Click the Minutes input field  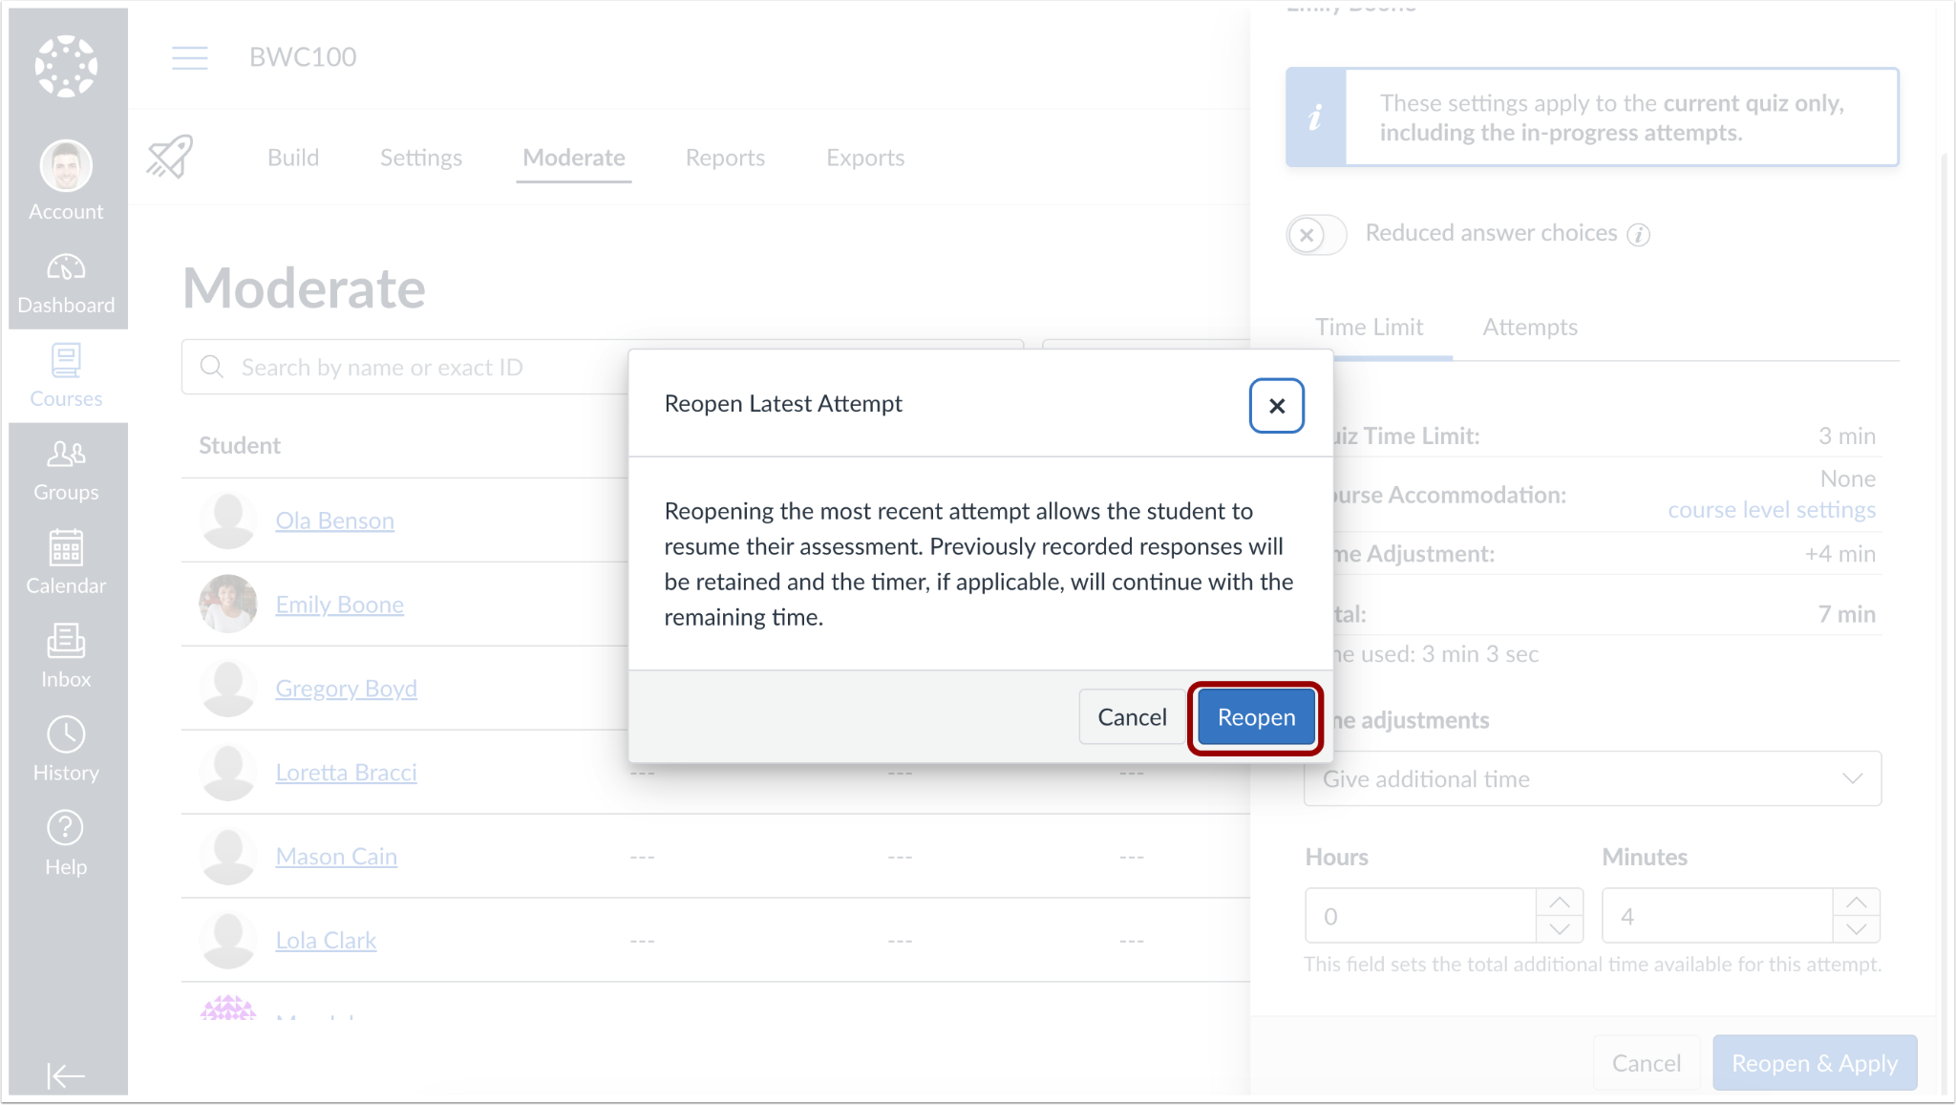tap(1717, 916)
